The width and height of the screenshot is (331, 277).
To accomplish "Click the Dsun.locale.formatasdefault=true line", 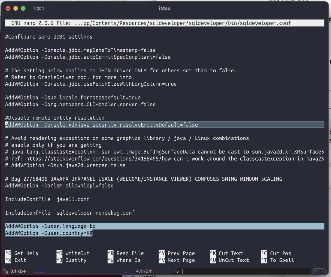I will click(73, 97).
